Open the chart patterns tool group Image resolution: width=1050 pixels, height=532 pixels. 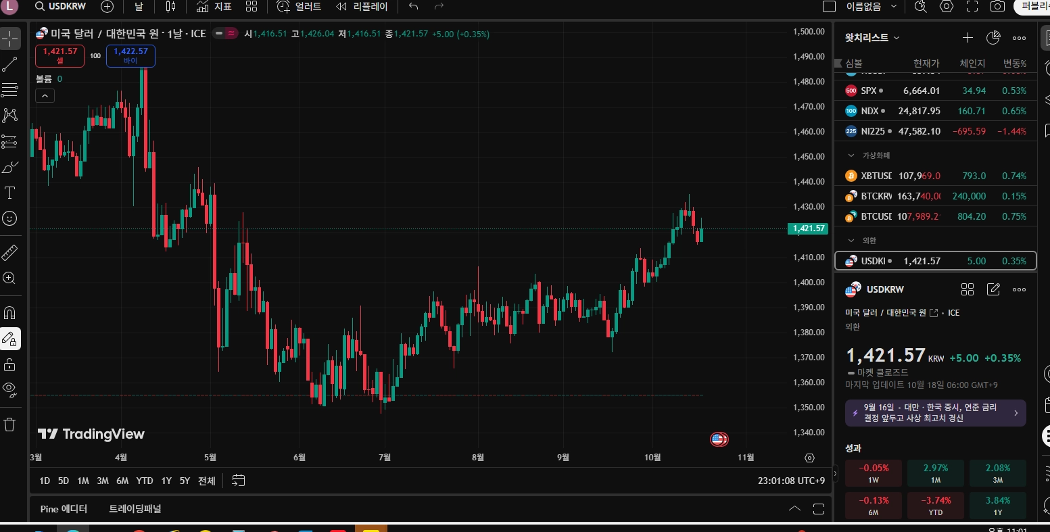pos(10,116)
